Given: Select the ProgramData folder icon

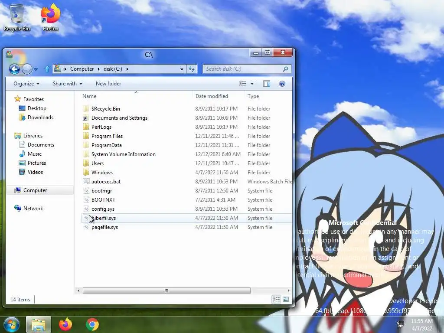Looking at the screenshot, I should point(86,145).
